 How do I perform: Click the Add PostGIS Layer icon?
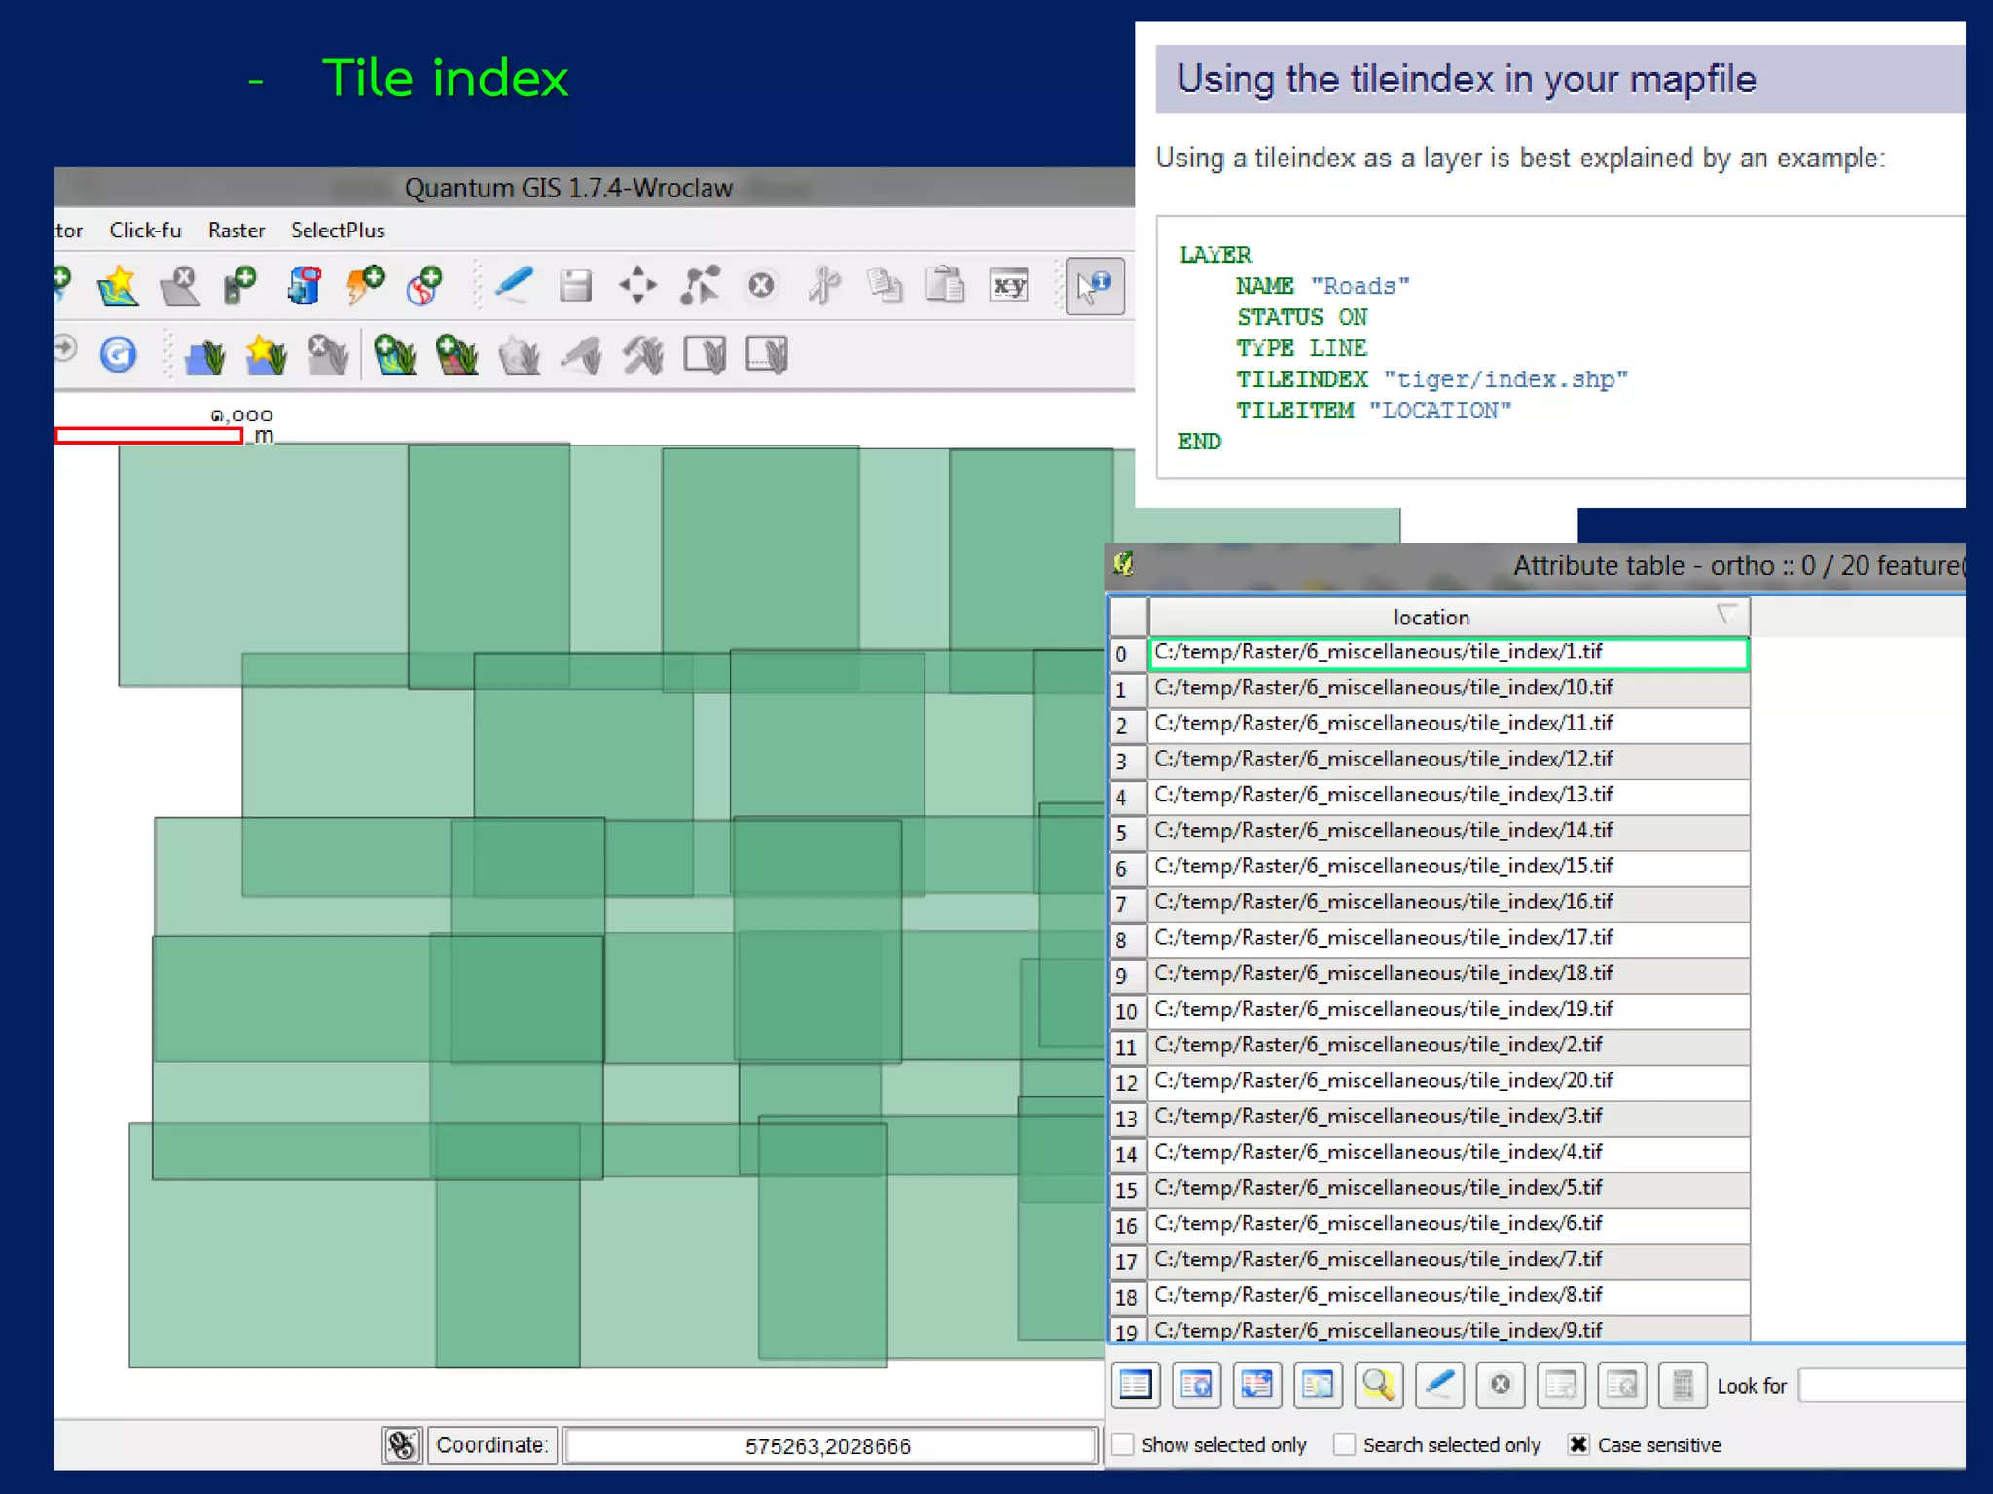pos(240,286)
